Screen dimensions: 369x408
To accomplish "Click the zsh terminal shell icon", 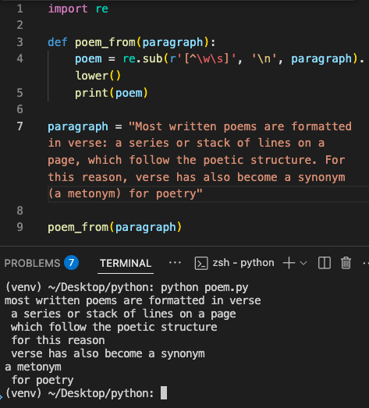I will pos(201,263).
